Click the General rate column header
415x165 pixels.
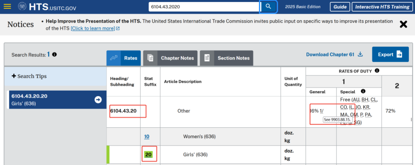tap(318, 92)
